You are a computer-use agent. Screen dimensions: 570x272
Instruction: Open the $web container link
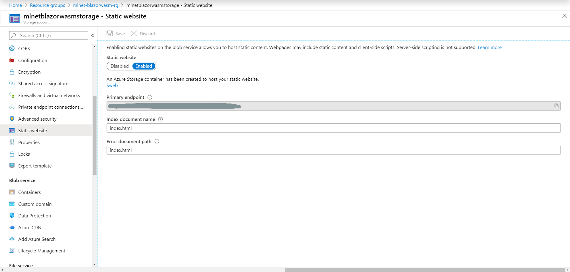point(112,85)
